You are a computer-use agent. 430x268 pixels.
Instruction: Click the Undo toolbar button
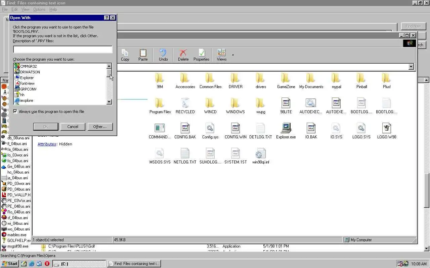[x=163, y=55]
